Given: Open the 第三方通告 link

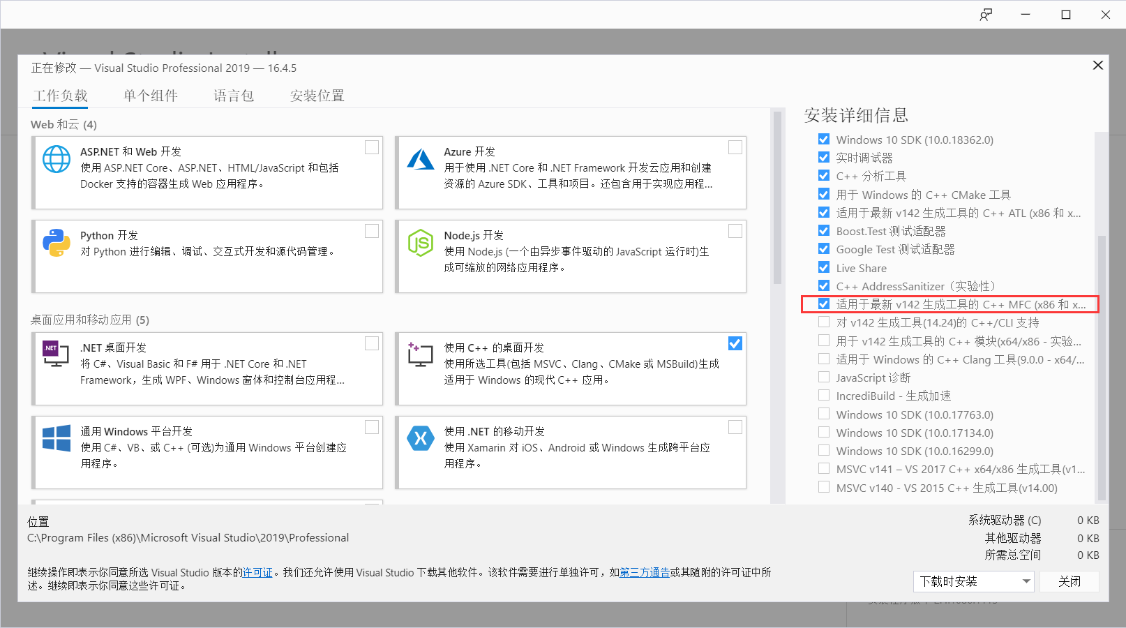Looking at the screenshot, I should point(645,572).
